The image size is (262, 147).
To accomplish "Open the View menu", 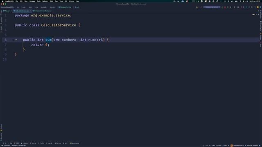I will point(26,1).
